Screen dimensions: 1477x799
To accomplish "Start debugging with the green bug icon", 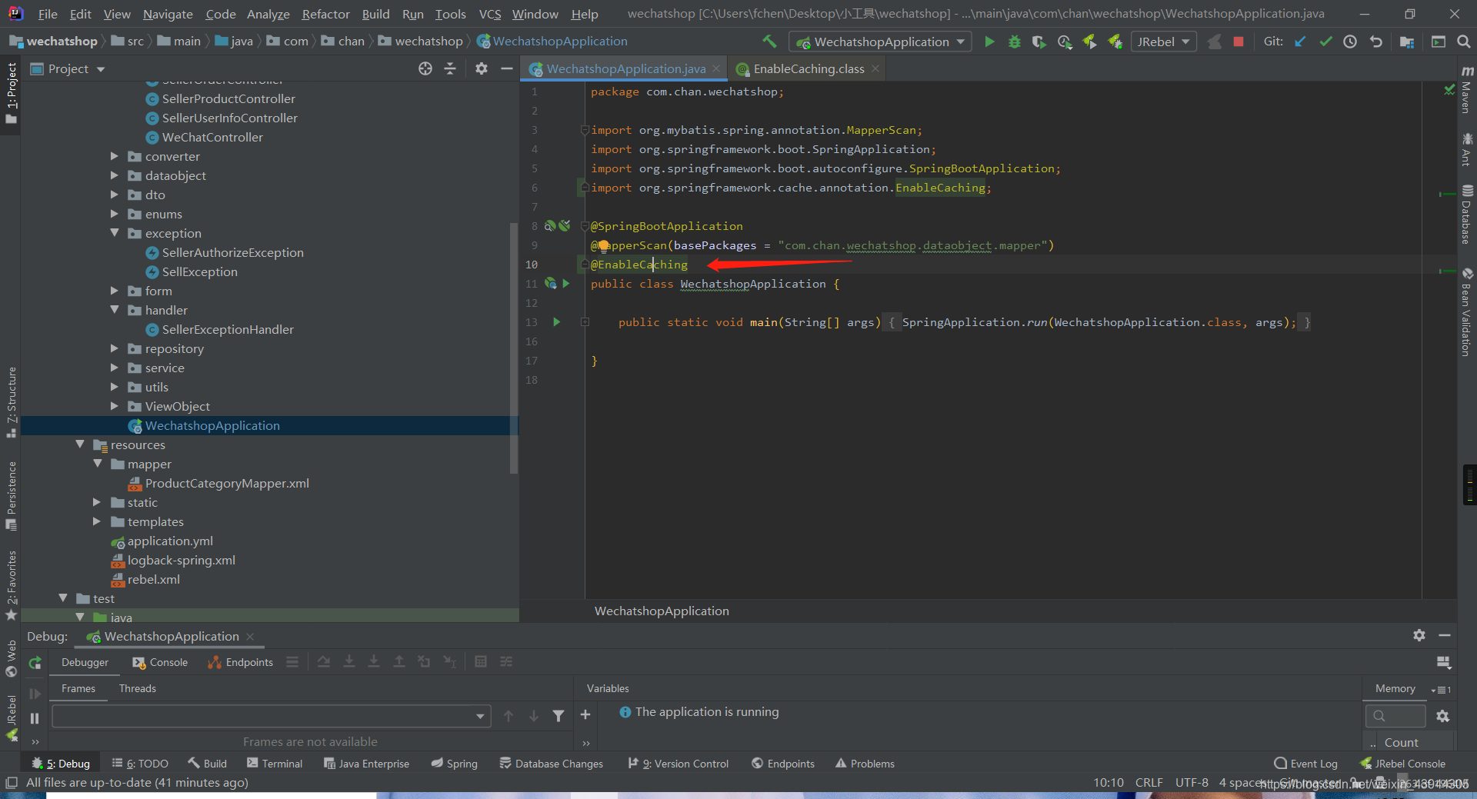I will tap(1014, 42).
